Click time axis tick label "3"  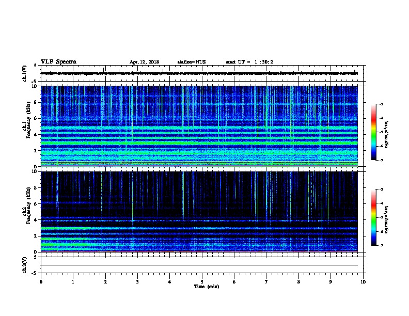[137, 282]
